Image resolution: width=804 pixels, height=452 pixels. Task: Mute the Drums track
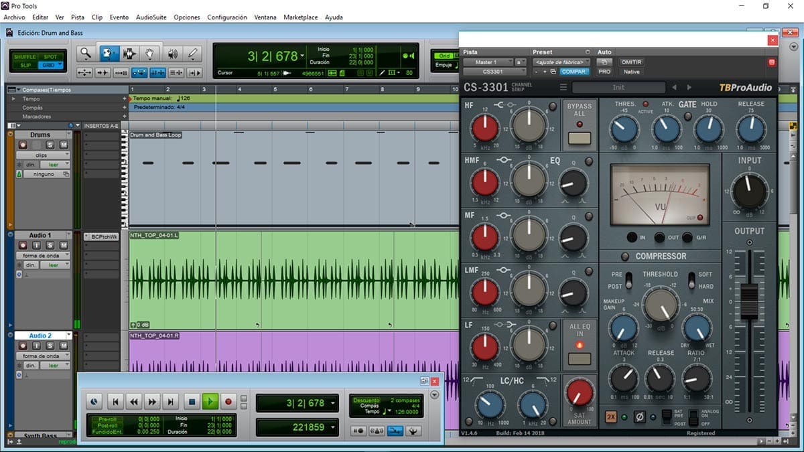pyautogui.click(x=63, y=145)
